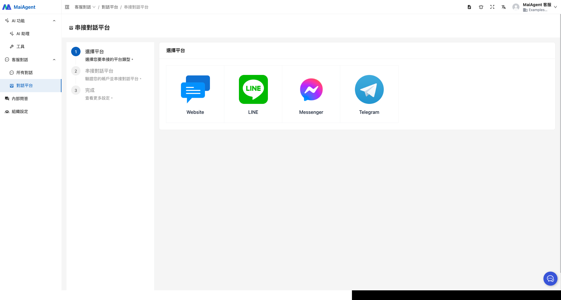Collapse the sidebar with menu fold icon

coord(67,7)
